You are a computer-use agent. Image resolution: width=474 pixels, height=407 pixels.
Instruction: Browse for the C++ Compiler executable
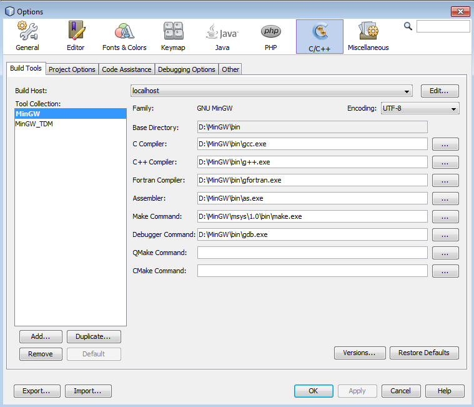tap(445, 162)
